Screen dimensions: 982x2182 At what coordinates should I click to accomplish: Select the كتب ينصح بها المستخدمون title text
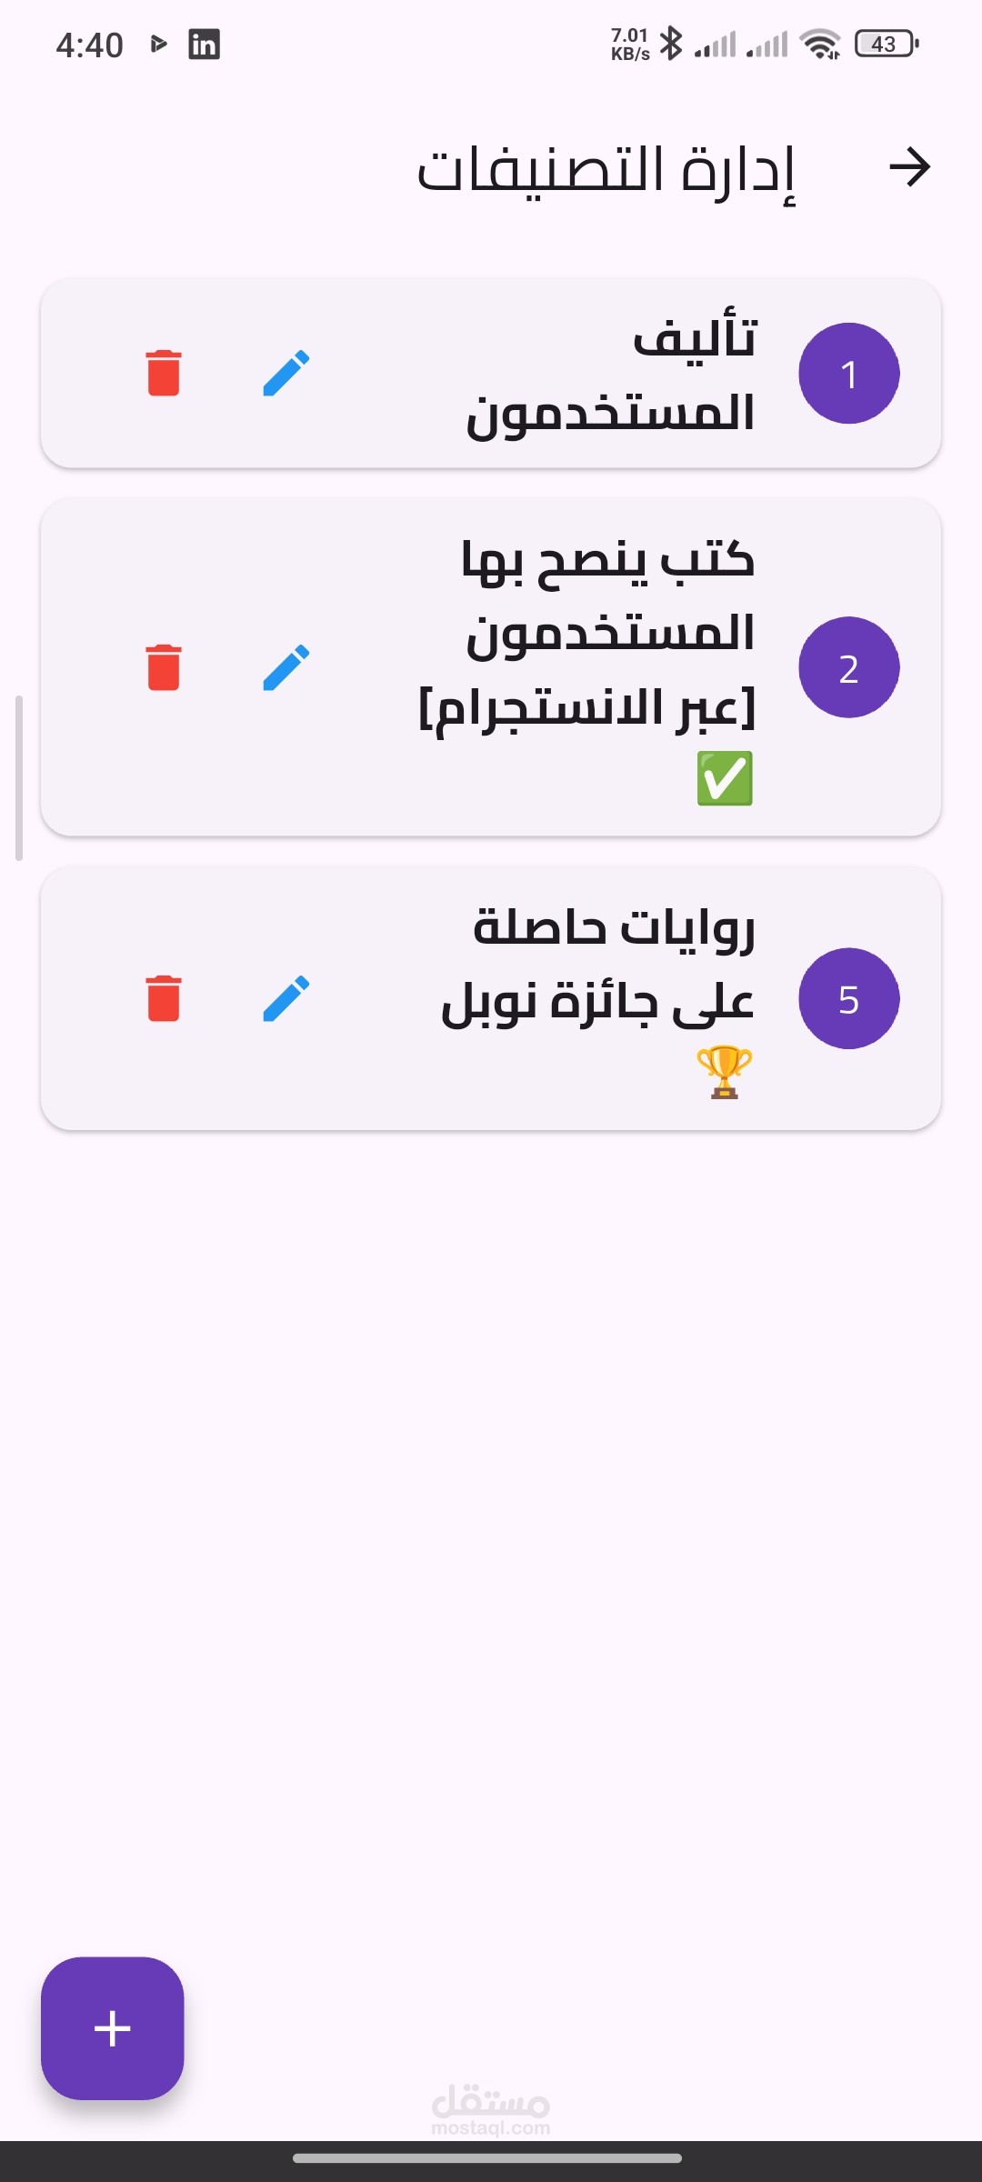coord(587,633)
